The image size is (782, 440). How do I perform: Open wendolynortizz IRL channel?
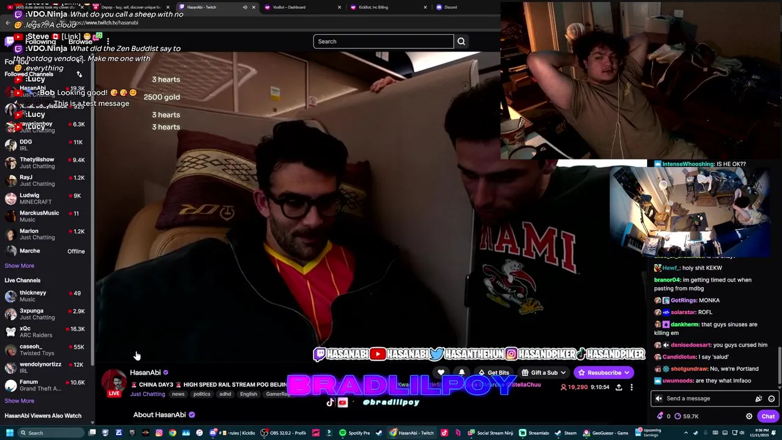click(46, 367)
